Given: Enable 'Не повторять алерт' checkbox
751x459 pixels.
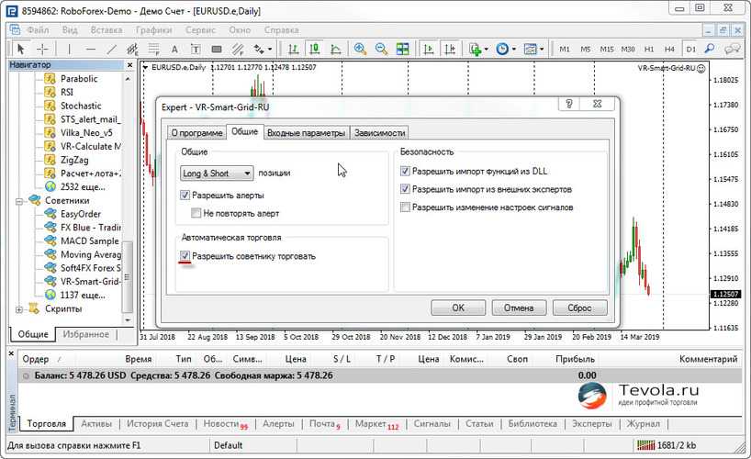Looking at the screenshot, I should click(196, 213).
